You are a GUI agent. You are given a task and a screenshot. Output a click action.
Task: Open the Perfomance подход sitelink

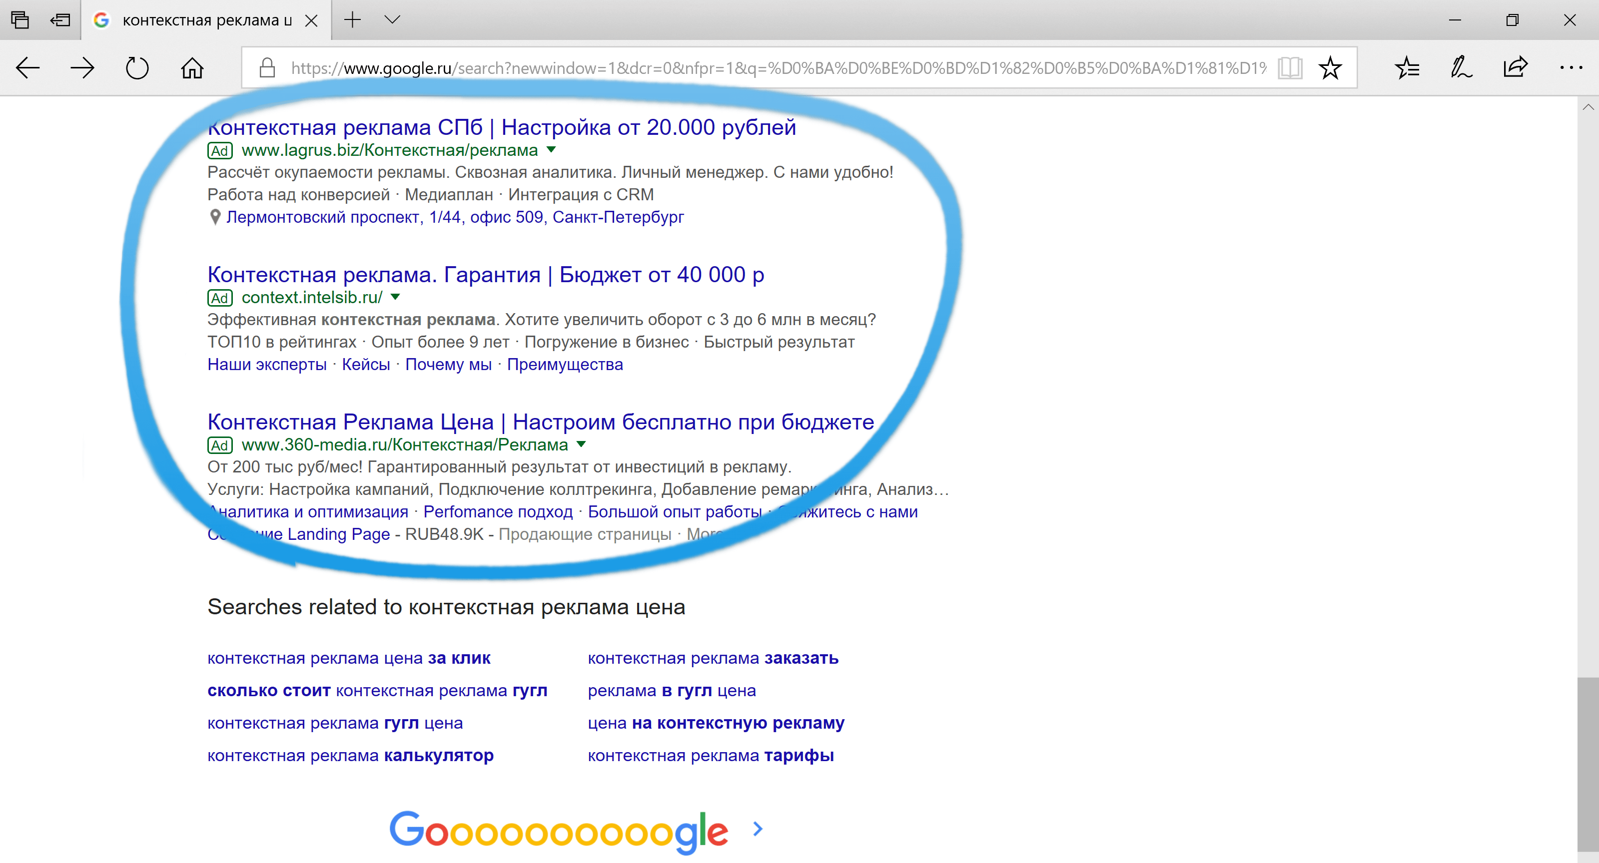pos(499,512)
